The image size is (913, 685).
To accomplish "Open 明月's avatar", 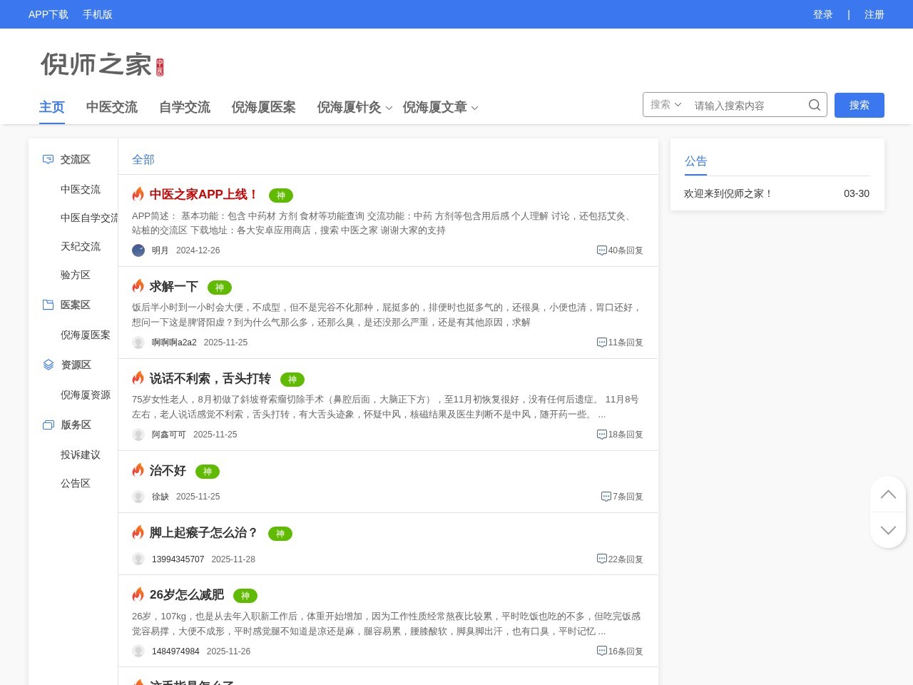I will [x=138, y=250].
